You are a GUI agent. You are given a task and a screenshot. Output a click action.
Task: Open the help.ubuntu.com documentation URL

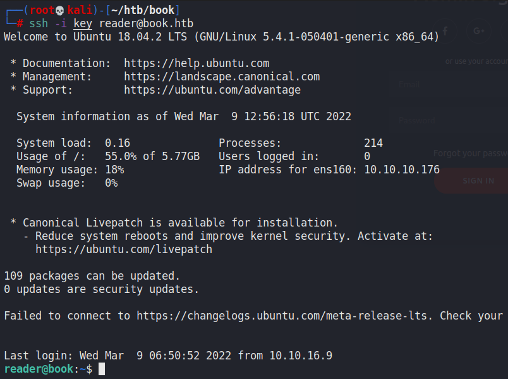click(x=197, y=63)
